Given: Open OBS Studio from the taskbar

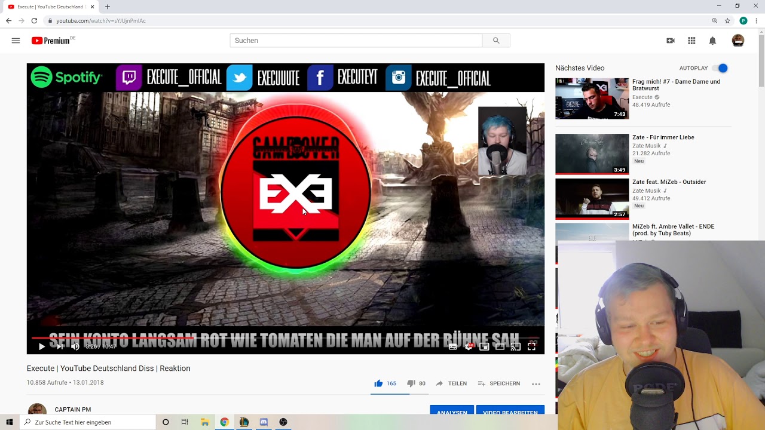Looking at the screenshot, I should point(283,422).
